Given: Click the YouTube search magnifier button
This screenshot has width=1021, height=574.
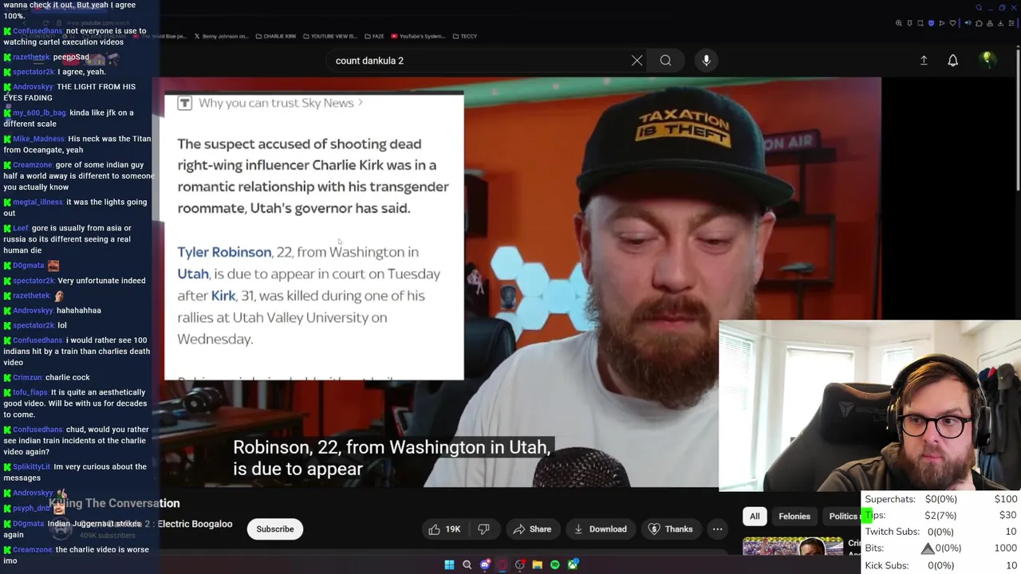Looking at the screenshot, I should pyautogui.click(x=665, y=61).
